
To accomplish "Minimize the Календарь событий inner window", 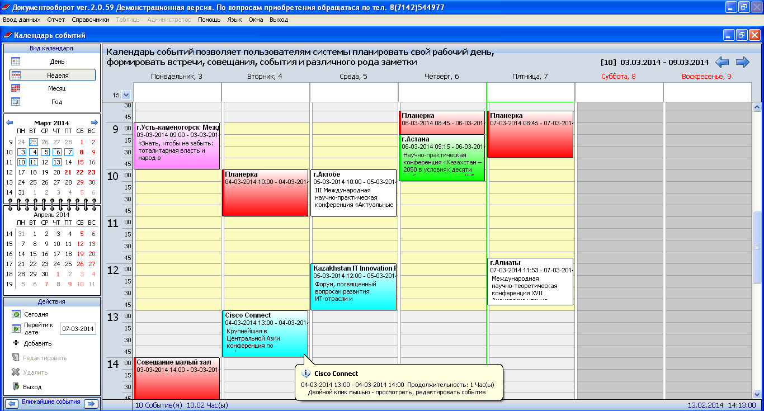I will click(729, 35).
